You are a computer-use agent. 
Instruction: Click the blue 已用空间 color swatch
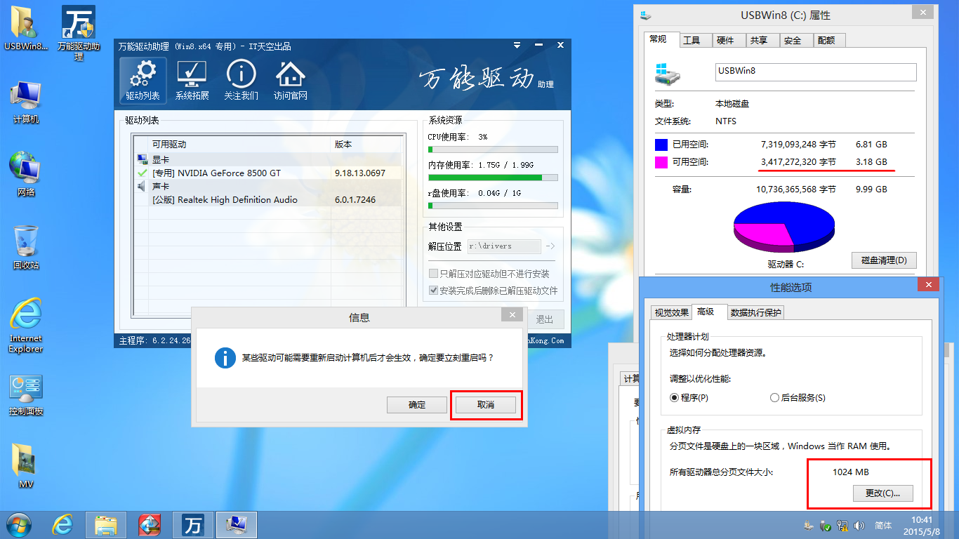661,145
